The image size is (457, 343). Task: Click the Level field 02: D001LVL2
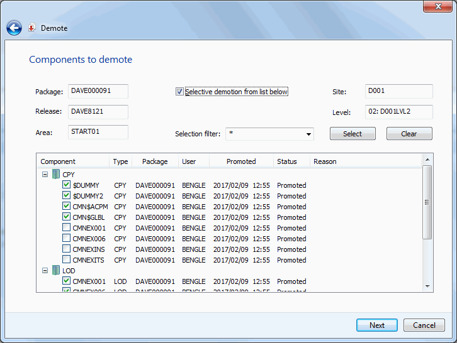coord(398,112)
